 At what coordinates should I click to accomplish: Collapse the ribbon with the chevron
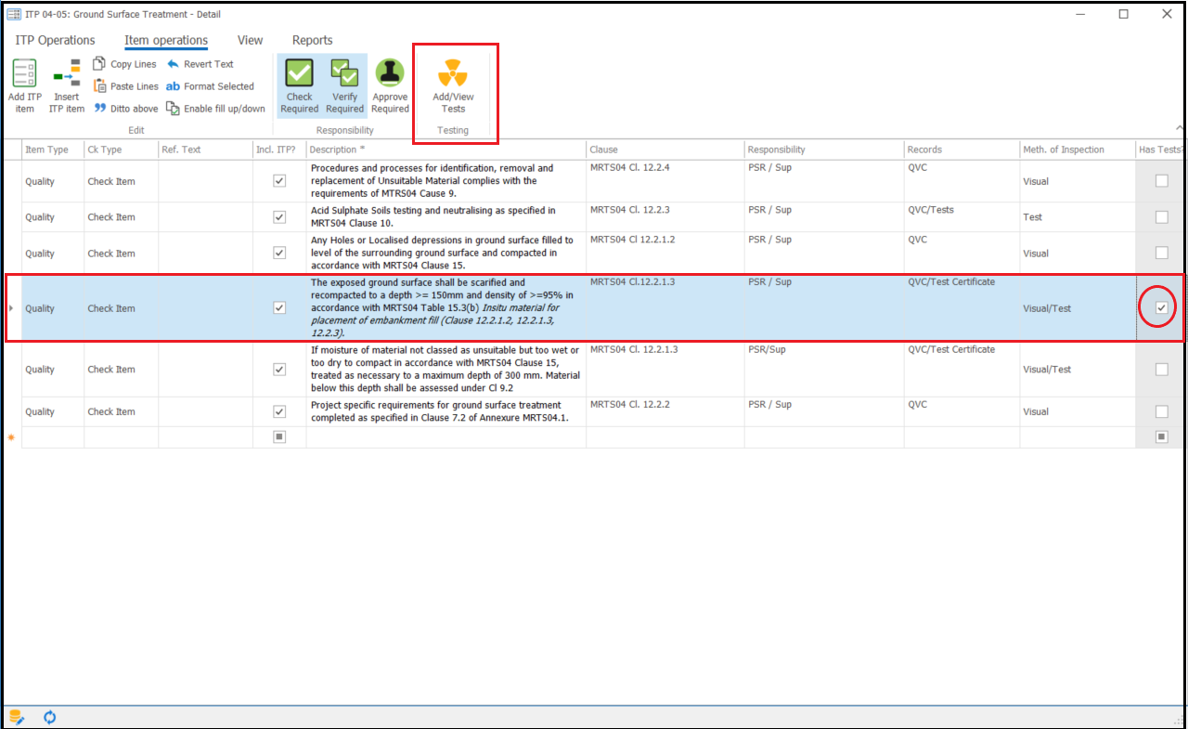1179,128
